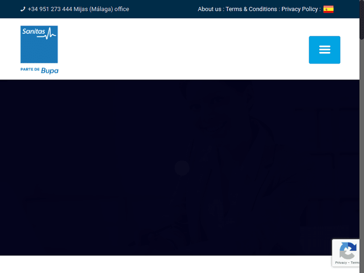Open the Terms & Conditions page
The height and width of the screenshot is (273, 364).
[x=251, y=9]
